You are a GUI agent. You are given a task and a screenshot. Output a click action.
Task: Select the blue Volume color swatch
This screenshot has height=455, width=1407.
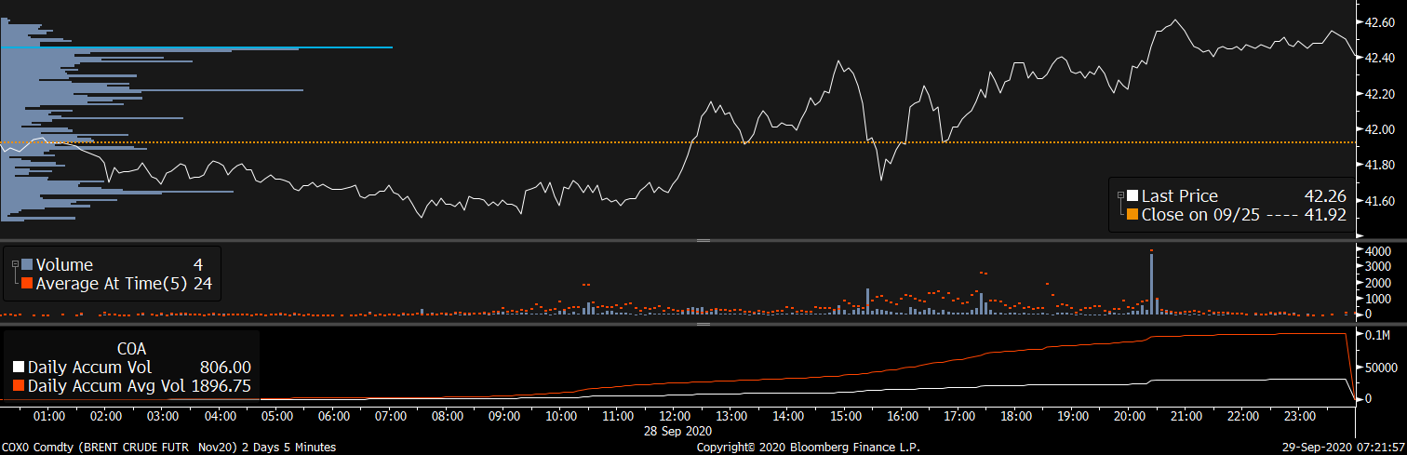[x=27, y=265]
